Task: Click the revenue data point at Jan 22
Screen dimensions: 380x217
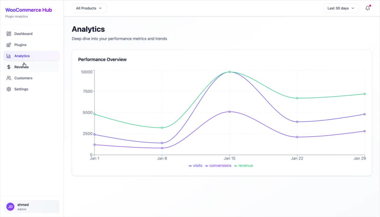Action: 297,98
